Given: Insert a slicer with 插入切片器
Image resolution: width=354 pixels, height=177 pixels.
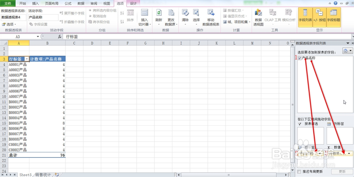Looking at the screenshot, I should [144, 13].
